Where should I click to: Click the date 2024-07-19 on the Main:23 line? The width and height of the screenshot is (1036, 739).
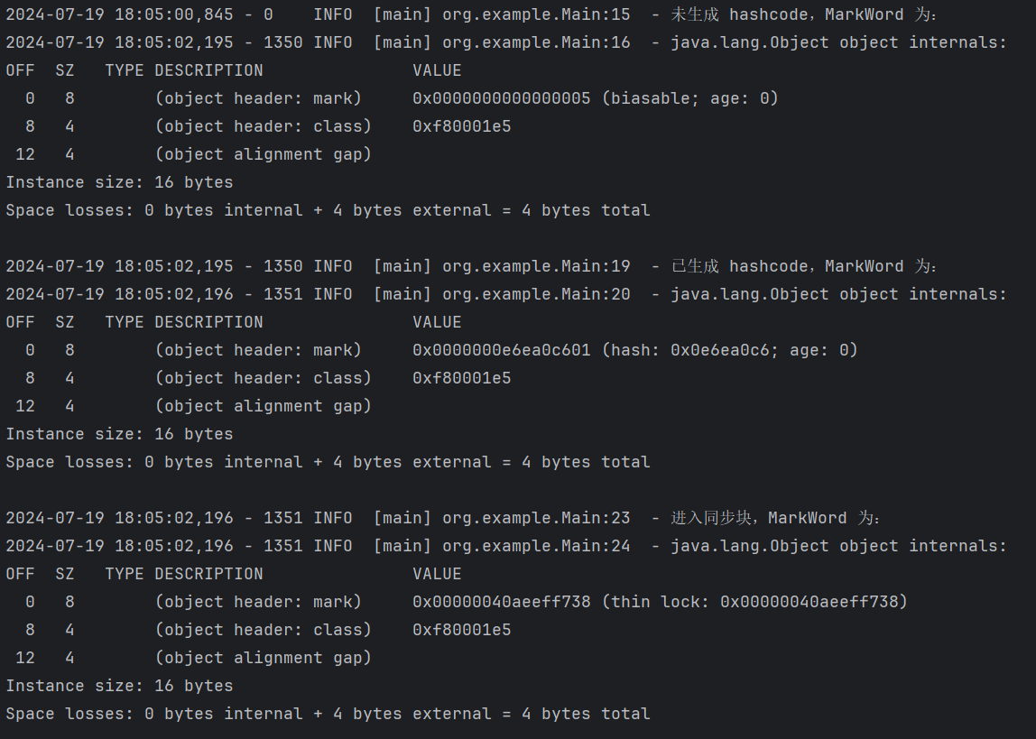pyautogui.click(x=54, y=518)
